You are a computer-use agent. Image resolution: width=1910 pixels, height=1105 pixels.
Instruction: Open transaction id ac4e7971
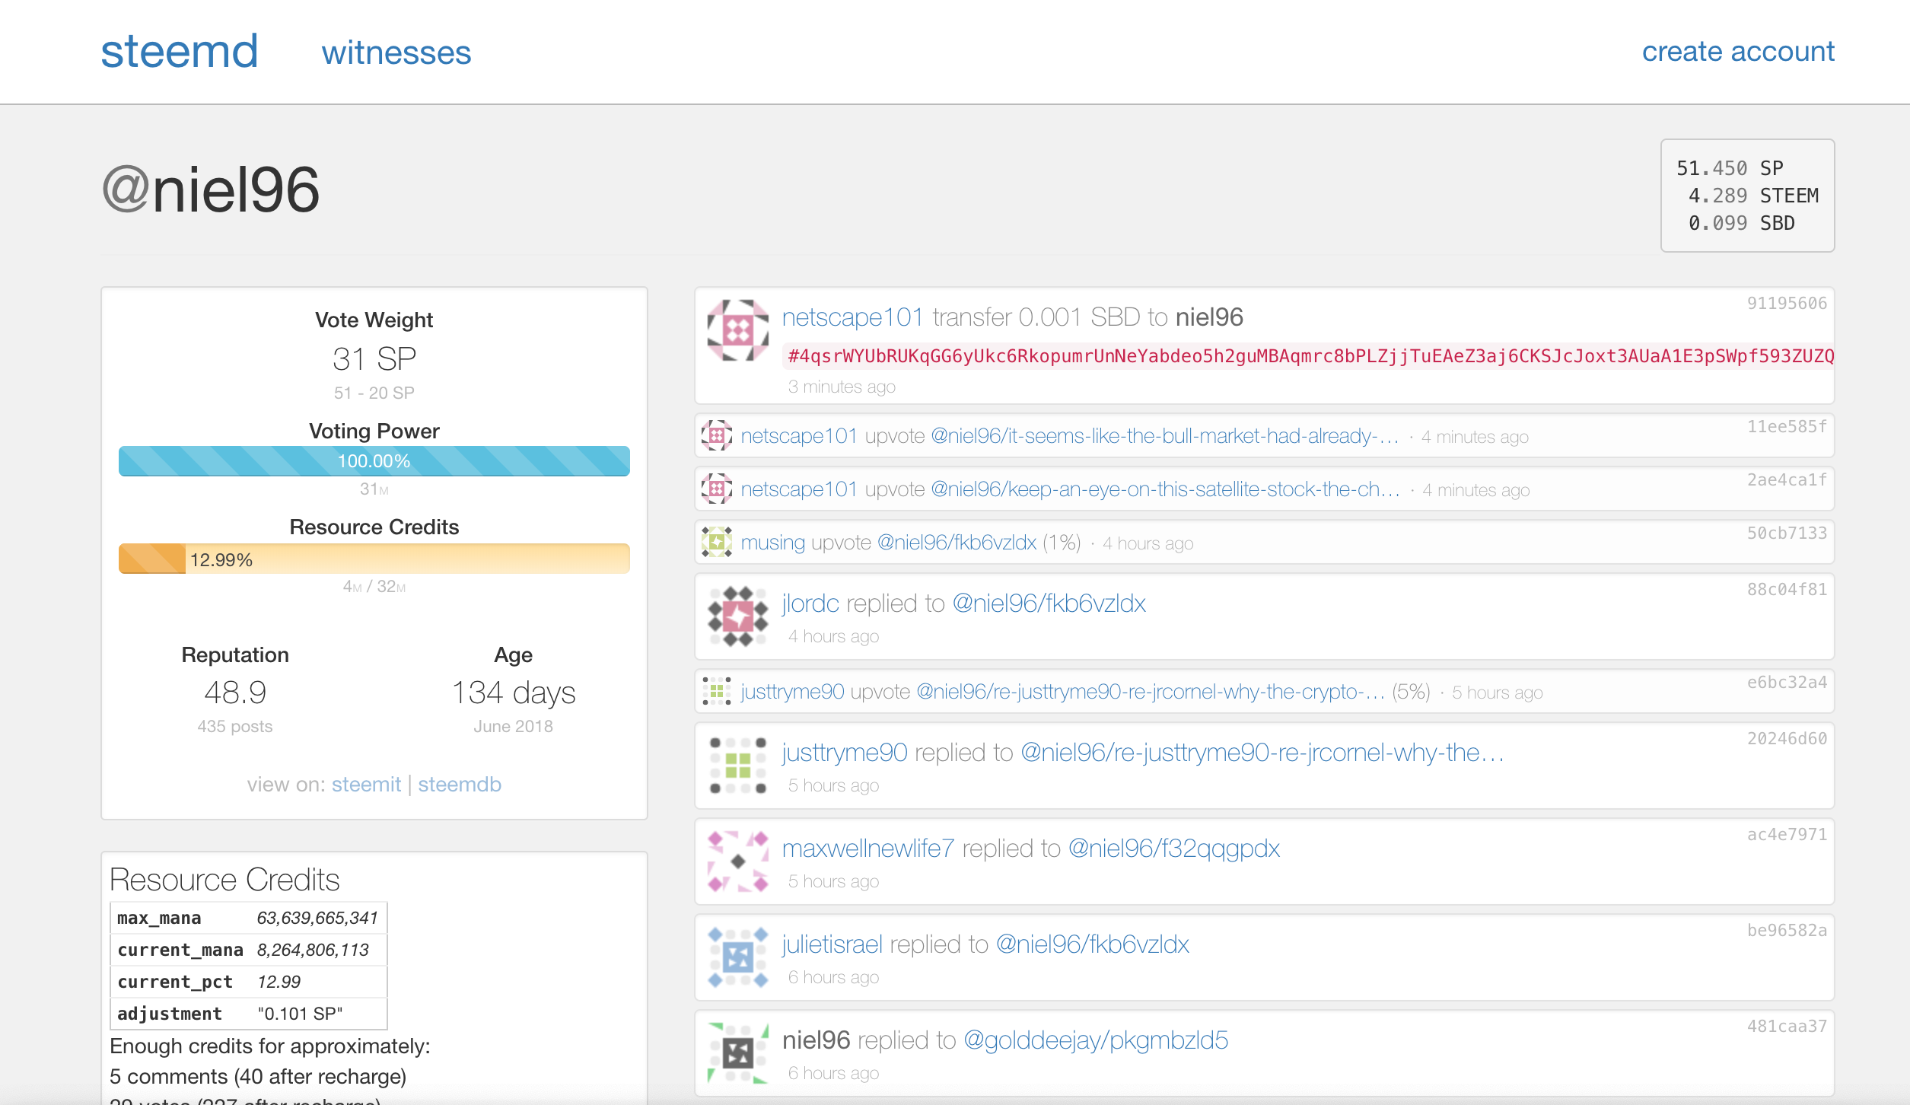point(1787,835)
